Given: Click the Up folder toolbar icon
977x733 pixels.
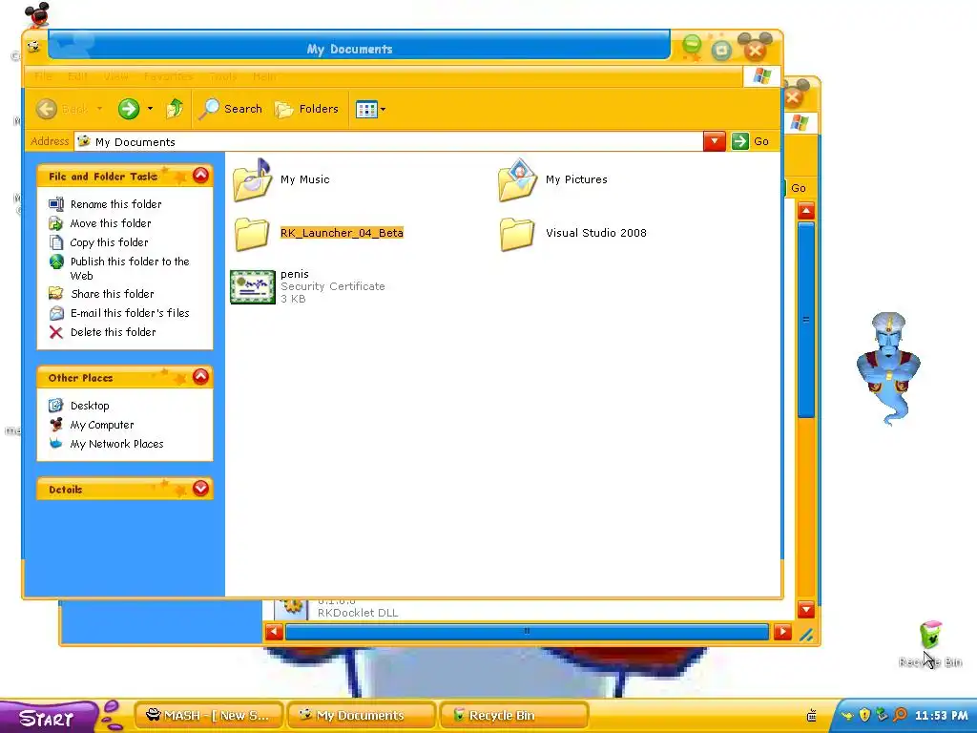Looking at the screenshot, I should click(x=175, y=109).
